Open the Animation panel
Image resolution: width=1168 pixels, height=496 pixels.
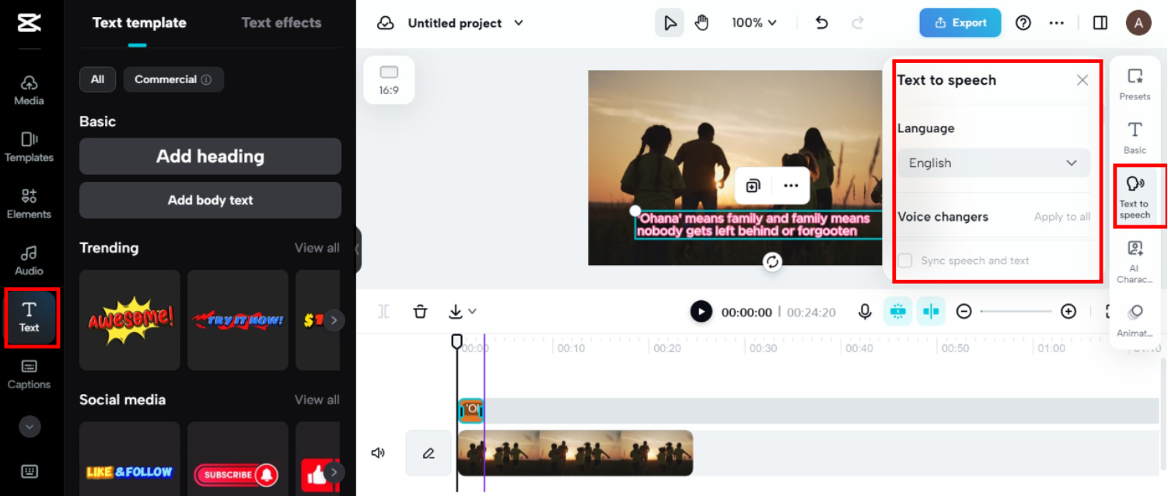[1135, 320]
